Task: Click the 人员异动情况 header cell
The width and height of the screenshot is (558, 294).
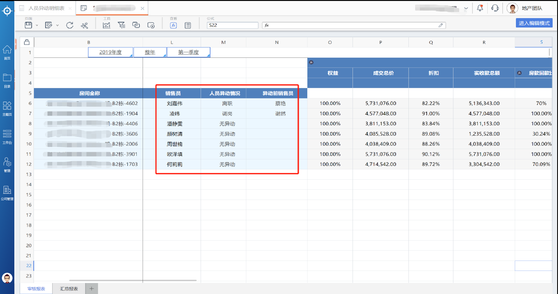Action: click(224, 93)
